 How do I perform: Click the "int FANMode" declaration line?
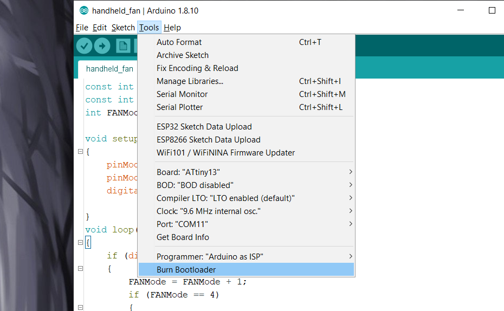coord(111,113)
